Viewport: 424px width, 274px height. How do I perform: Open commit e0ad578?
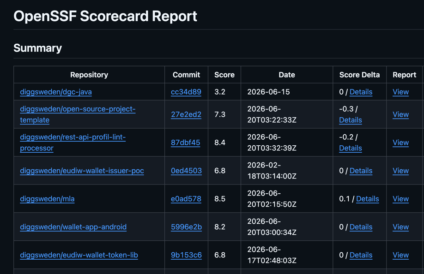(186, 199)
